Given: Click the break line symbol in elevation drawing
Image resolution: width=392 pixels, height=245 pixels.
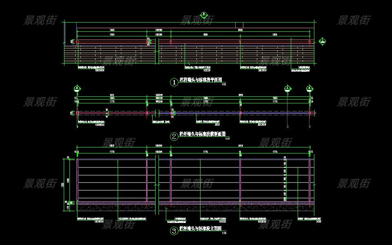Looking at the screenshot, I should click(x=157, y=184).
